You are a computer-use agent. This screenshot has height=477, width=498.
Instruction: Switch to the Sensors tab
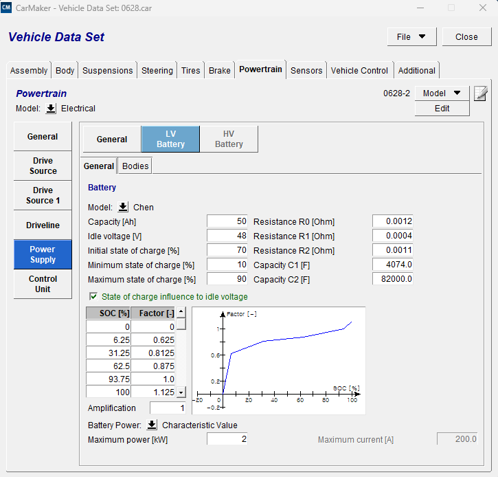pyautogui.click(x=306, y=70)
